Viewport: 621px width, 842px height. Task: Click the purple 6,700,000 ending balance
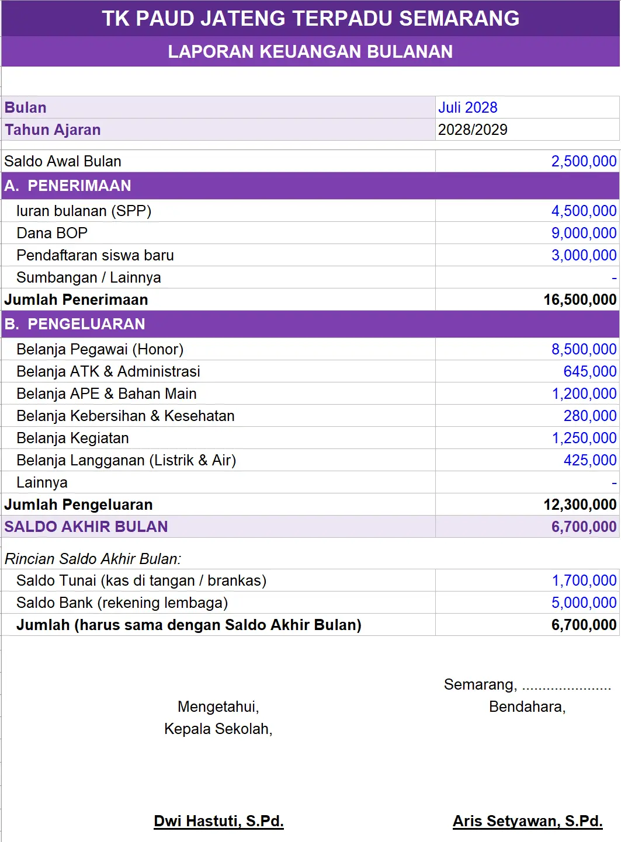[584, 527]
